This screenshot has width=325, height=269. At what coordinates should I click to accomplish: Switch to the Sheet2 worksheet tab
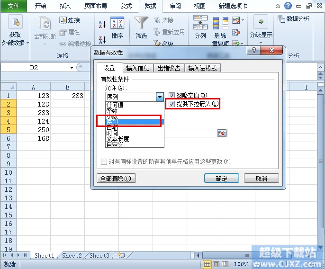tap(72, 256)
